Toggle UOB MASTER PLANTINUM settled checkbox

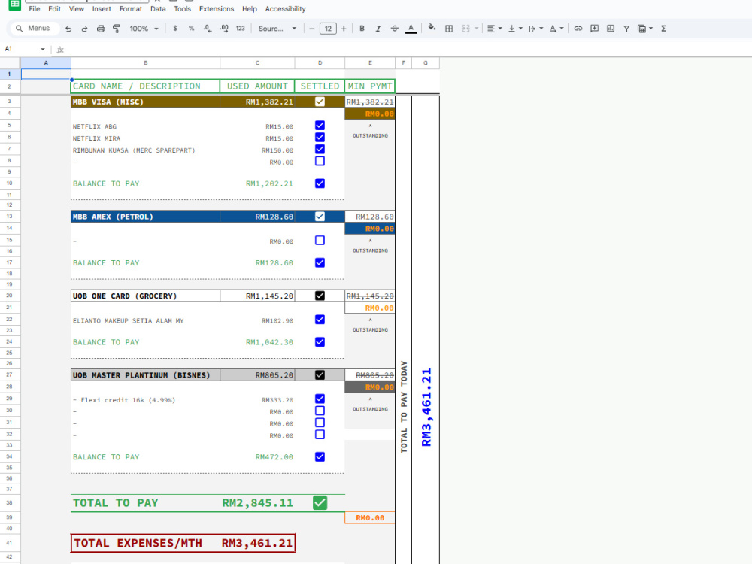[320, 374]
